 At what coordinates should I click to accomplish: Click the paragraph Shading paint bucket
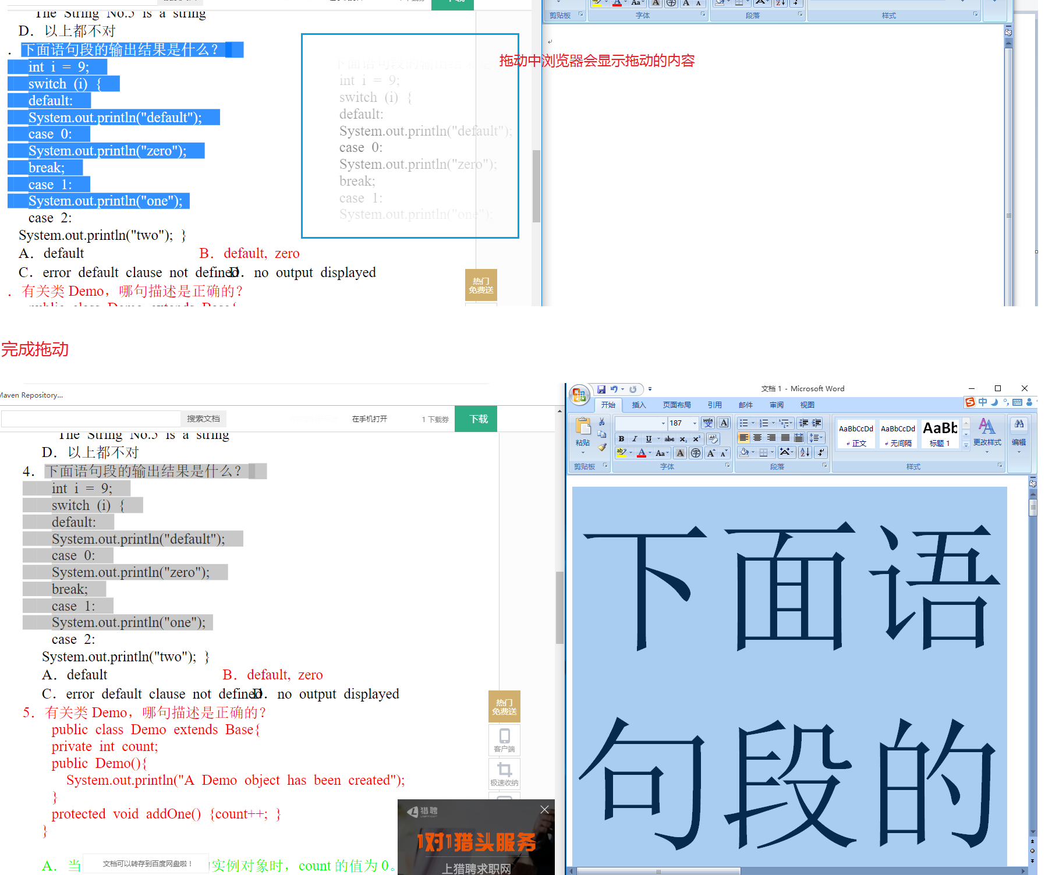[x=744, y=452]
